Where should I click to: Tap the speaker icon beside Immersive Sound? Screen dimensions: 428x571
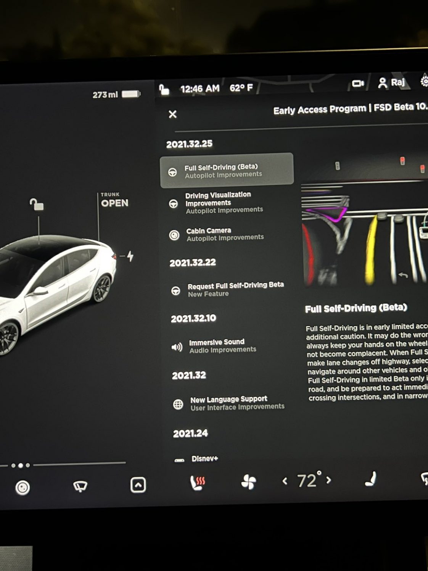(x=177, y=347)
